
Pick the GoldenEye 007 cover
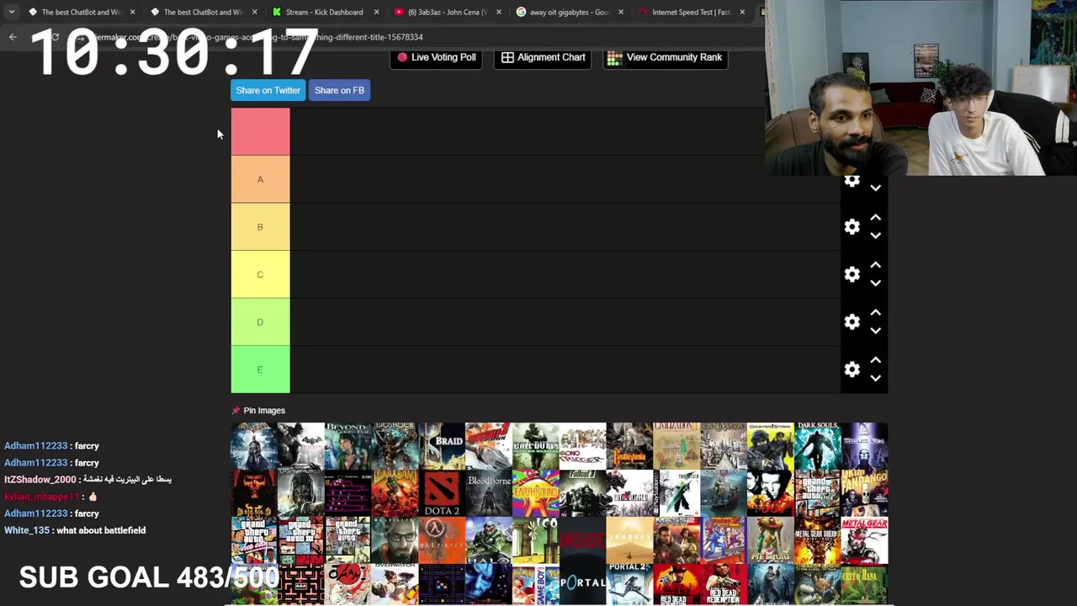[771, 493]
